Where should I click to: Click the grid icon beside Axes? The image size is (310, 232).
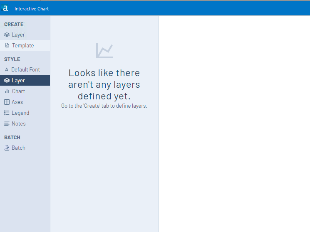(x=7, y=102)
